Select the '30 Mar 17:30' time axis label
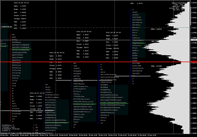Viewport: 197px width, 137px height. click(103, 135)
